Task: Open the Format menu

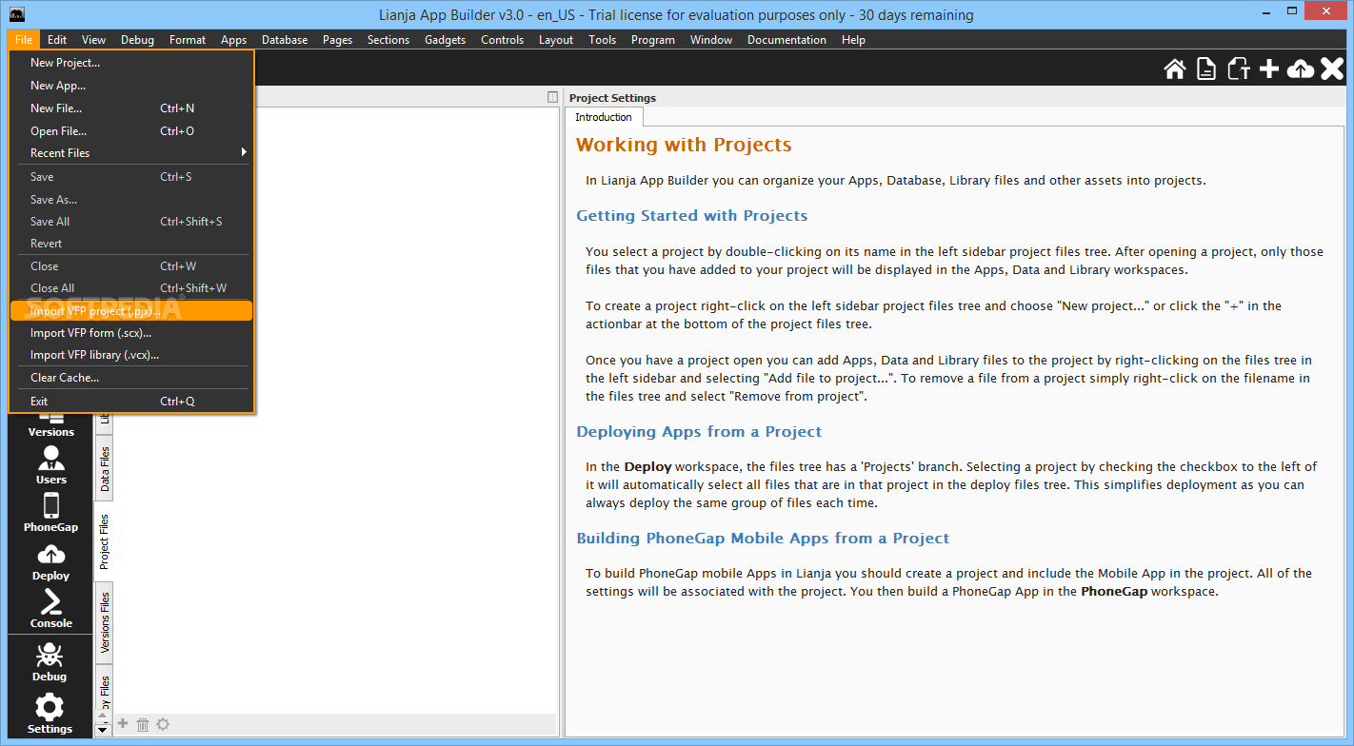Action: (x=188, y=40)
